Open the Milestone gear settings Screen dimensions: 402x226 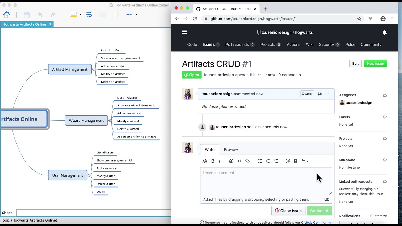[x=385, y=160]
